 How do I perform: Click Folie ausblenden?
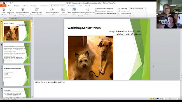click(63, 11)
